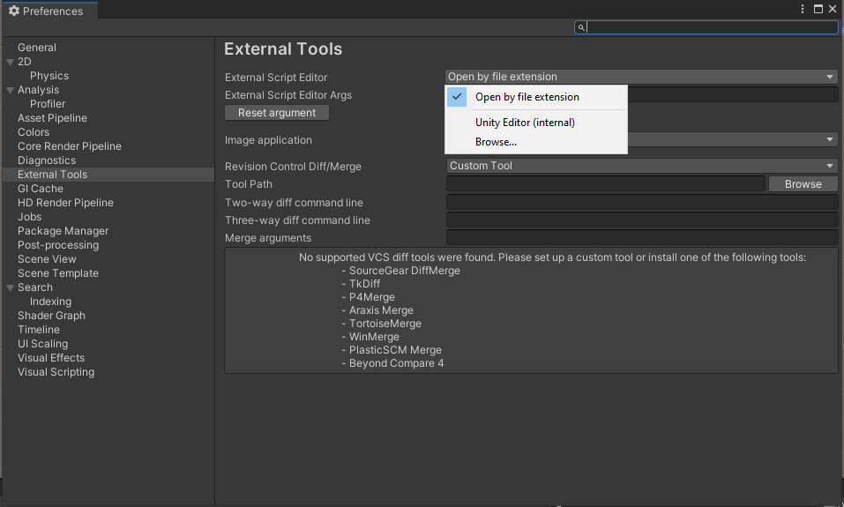Choose Unity Editor (internal) from popup

click(525, 123)
